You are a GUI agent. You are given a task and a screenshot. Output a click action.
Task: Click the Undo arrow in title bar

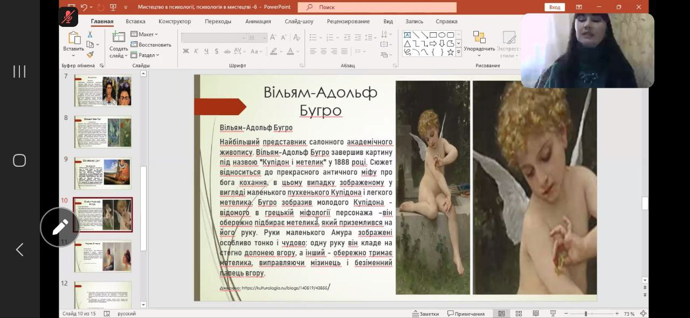84,7
